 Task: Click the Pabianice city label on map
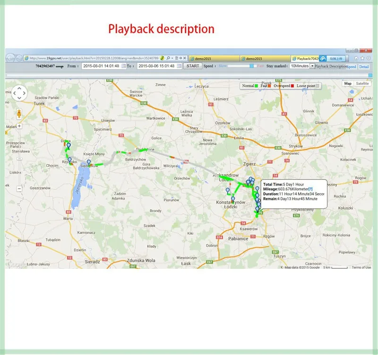tap(238, 239)
